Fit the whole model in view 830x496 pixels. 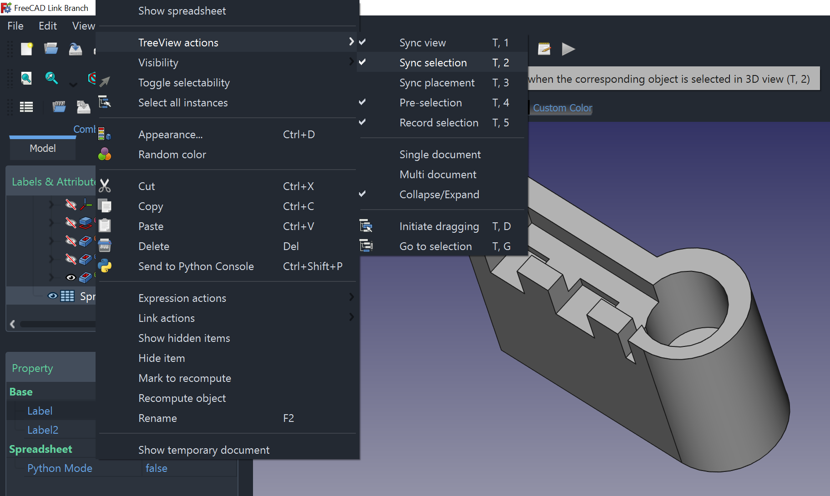click(x=26, y=78)
